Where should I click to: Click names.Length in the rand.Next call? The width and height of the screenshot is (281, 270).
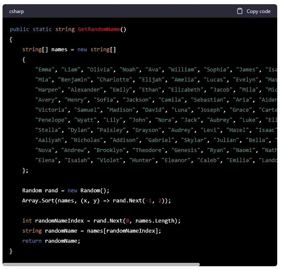(x=155, y=220)
